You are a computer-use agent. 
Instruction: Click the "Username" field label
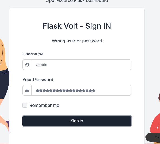pos(33,54)
